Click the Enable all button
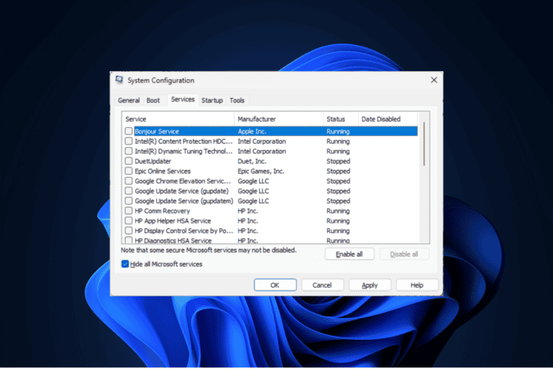Image resolution: width=553 pixels, height=369 pixels. 349,254
